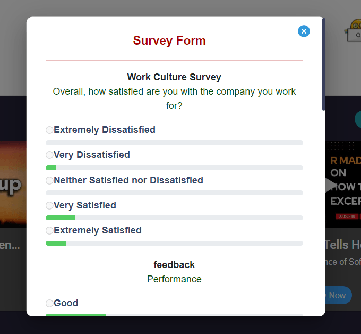Click the Very Dissatisfied progress bar

[174, 168]
